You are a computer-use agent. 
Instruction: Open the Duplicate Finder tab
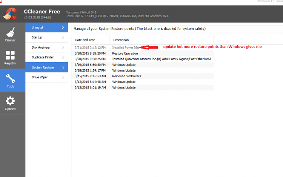pos(46,57)
